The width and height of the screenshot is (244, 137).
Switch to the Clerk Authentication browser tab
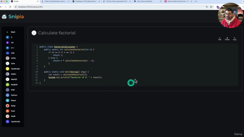[56, 2]
